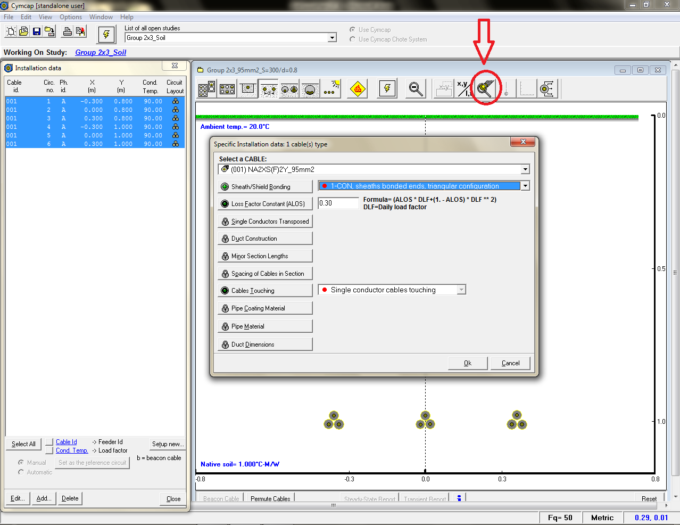Select Use Cymcap Chote System radio button
This screenshot has width=680, height=525.
tap(352, 39)
